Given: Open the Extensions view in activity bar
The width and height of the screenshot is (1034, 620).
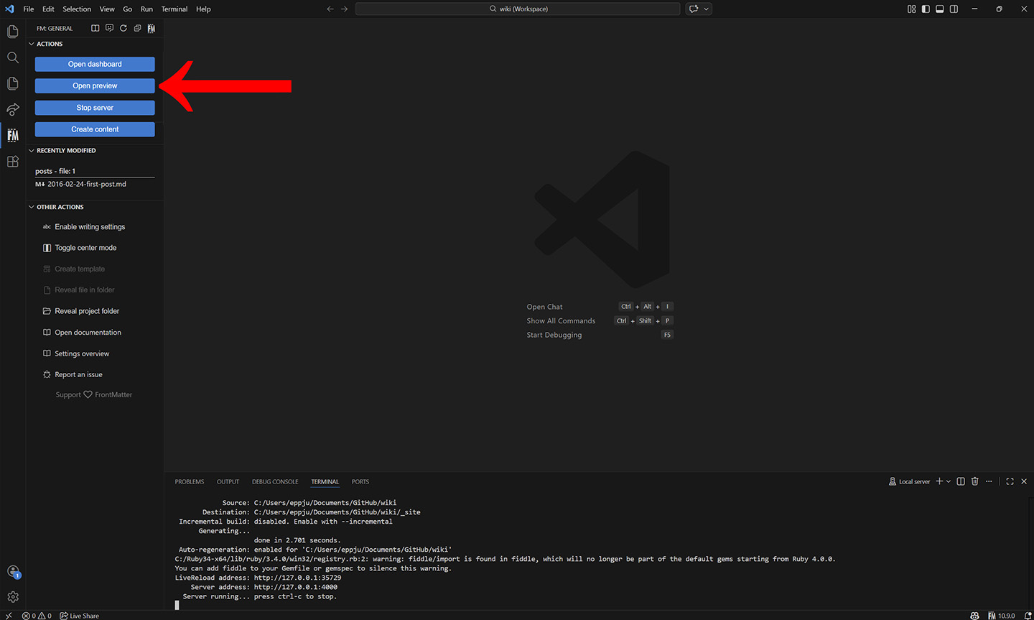Looking at the screenshot, I should pos(13,162).
